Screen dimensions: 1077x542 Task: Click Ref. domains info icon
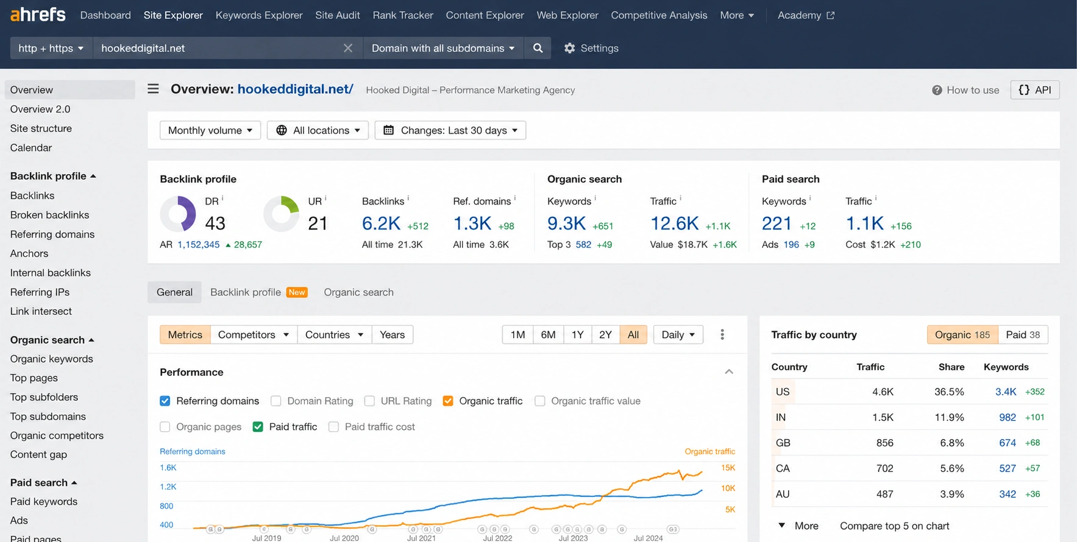coord(515,198)
